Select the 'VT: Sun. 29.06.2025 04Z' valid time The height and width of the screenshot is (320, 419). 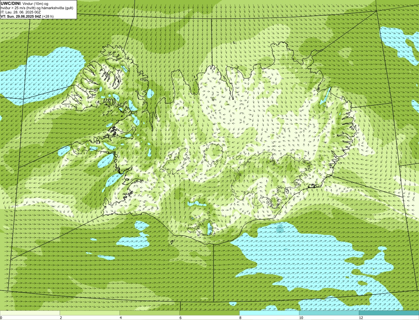[21, 16]
